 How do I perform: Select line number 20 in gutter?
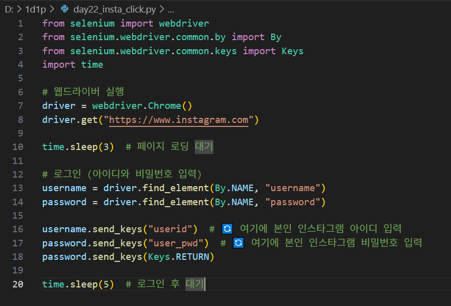18,284
